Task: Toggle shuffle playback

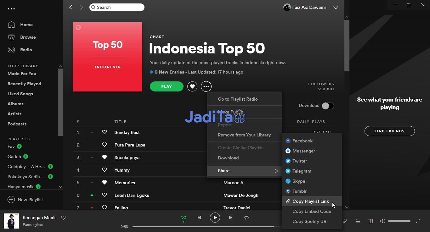Action: [x=184, y=218]
